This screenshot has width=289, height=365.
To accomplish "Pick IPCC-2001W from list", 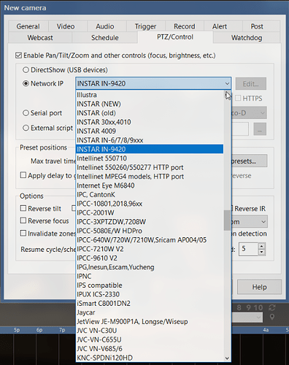I will click(x=150, y=212).
